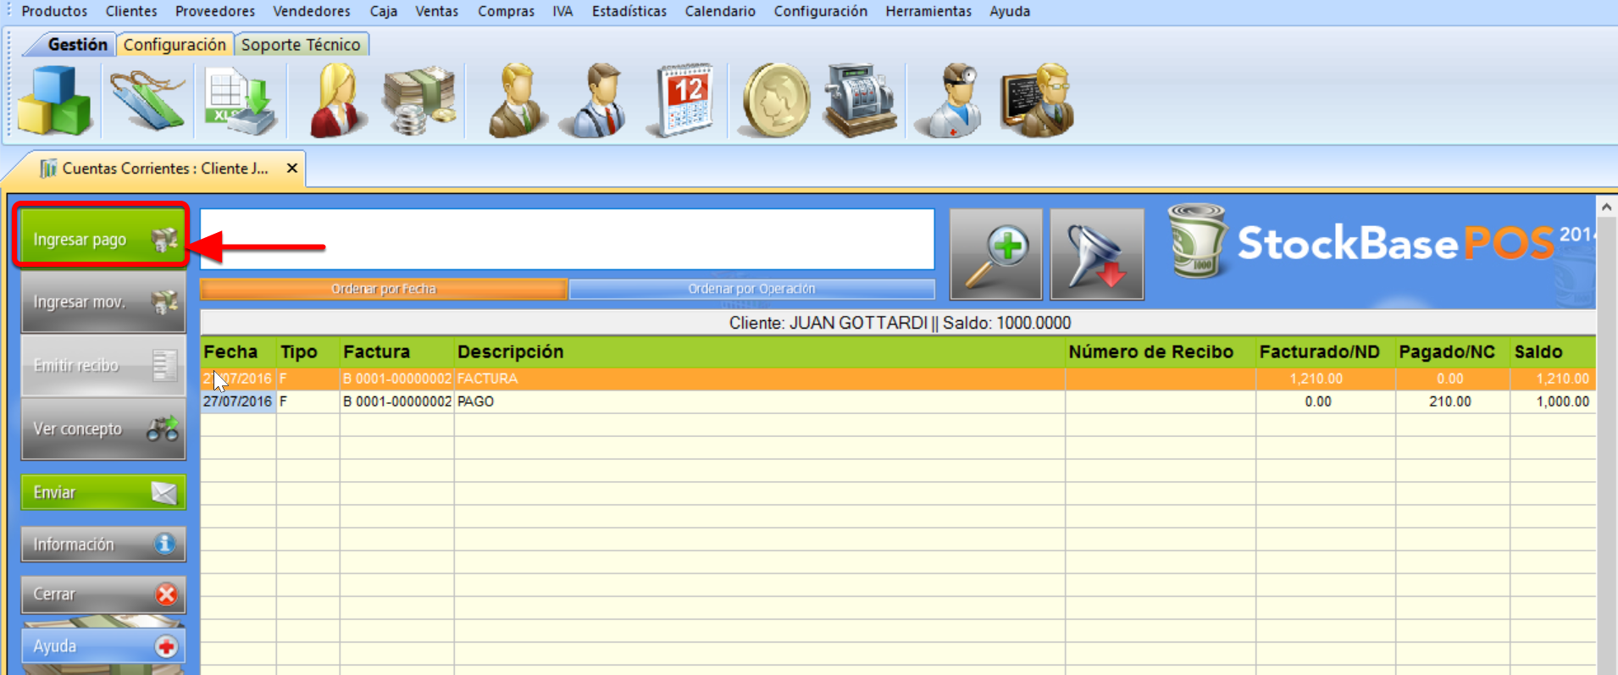
Task: Select the PAGO description cell
Action: coord(759,401)
